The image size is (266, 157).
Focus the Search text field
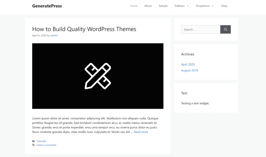(200, 30)
